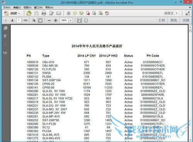Image resolution: width=193 pixels, height=142 pixels.
Task: Click the vertical scrollbar up arrow
Action: tap(190, 27)
